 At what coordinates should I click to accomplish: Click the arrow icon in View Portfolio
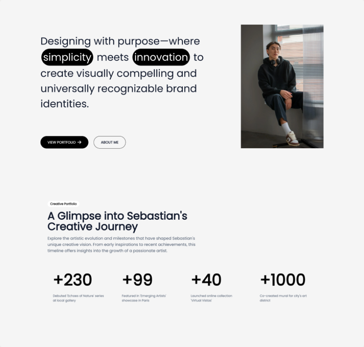79,143
